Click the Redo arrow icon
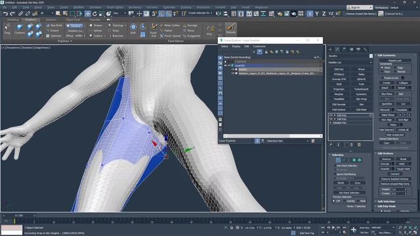 pyautogui.click(x=12, y=13)
